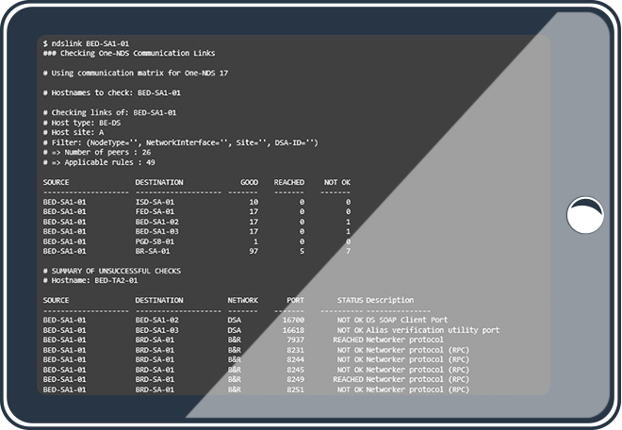Viewport: 622px width, 430px height.
Task: Tap the tablet's round home button
Action: pos(585,215)
